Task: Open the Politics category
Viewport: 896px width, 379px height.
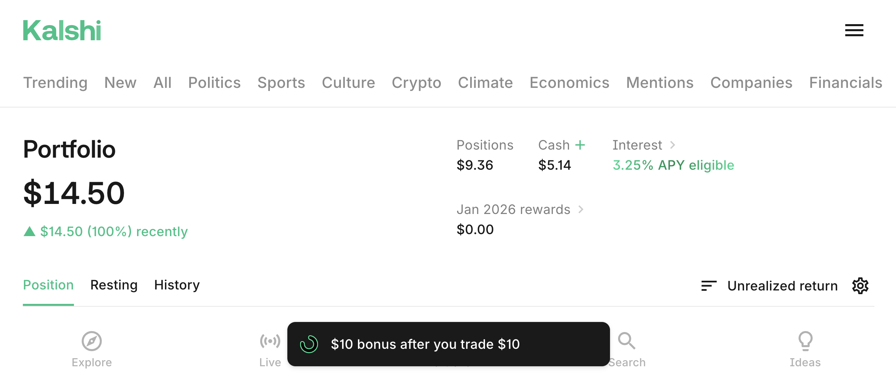Action: coord(214,83)
